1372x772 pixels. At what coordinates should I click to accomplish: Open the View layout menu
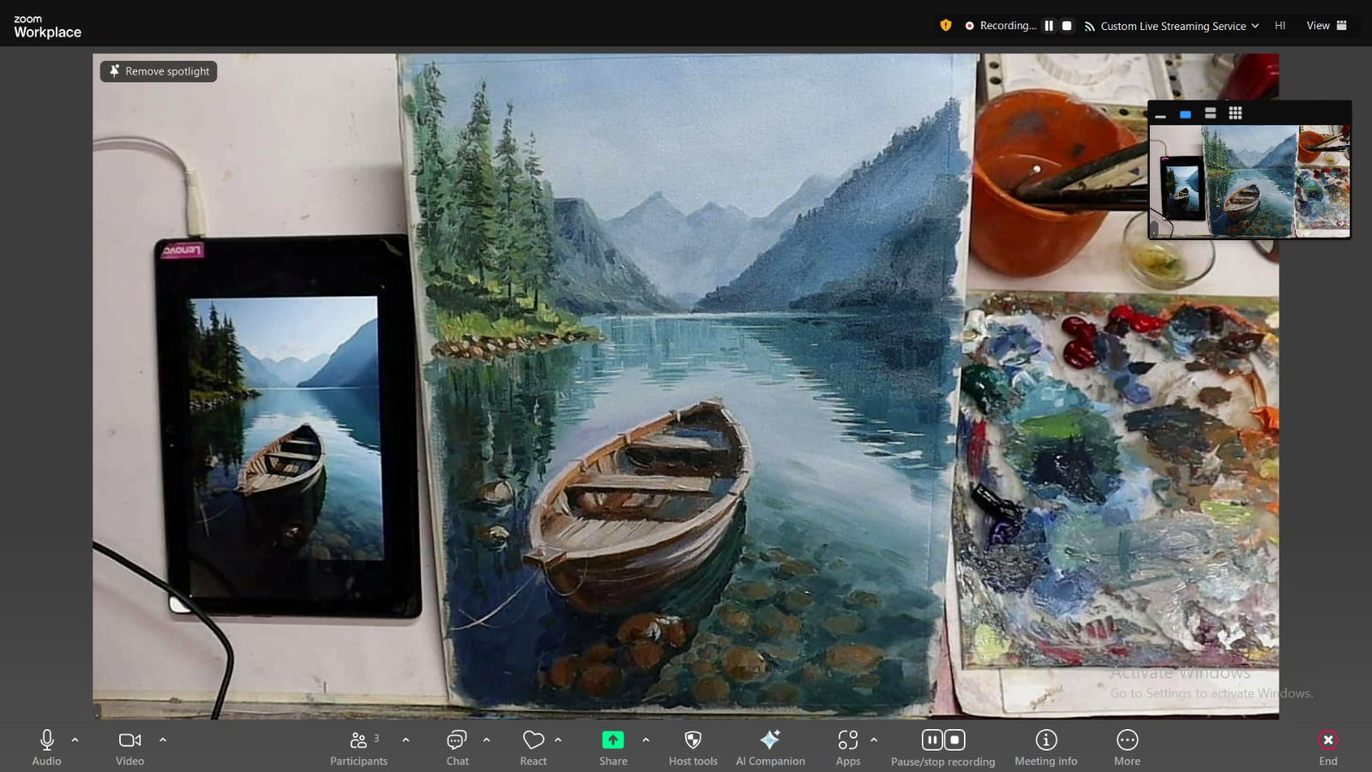pyautogui.click(x=1327, y=26)
